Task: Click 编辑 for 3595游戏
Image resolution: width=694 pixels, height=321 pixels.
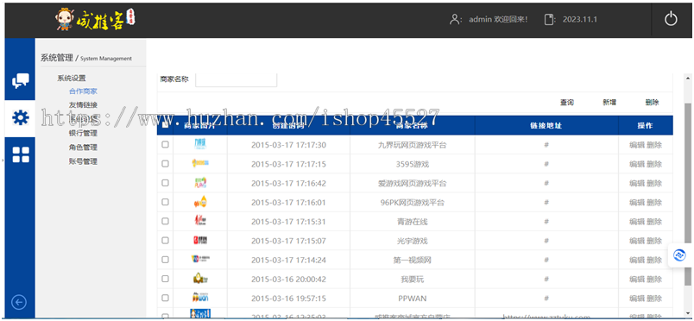Action: (x=637, y=164)
